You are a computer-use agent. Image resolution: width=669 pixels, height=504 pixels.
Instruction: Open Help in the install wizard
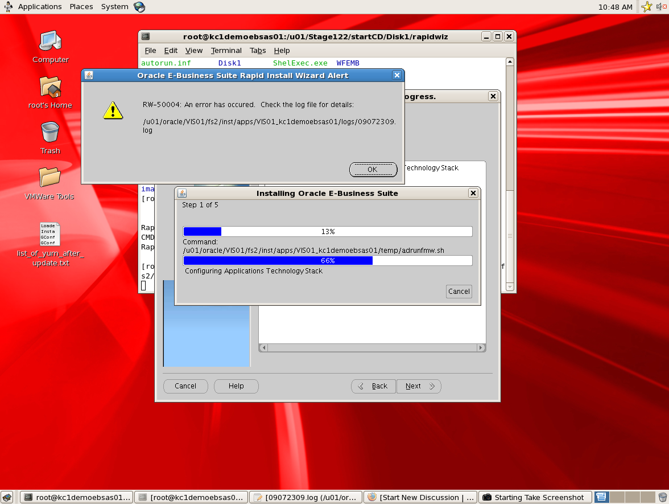tap(236, 386)
